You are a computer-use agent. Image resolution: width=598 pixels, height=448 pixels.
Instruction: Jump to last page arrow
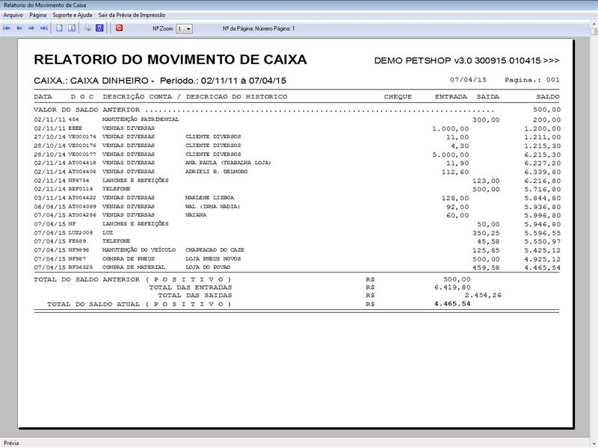coord(43,28)
